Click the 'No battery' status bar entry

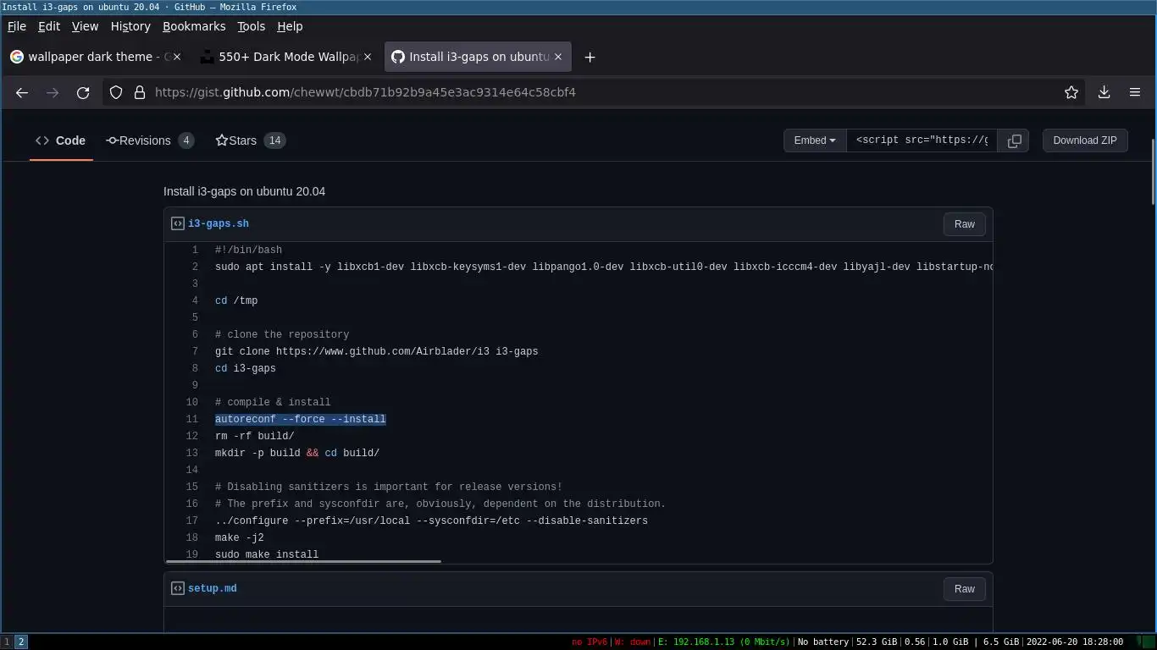click(x=823, y=642)
